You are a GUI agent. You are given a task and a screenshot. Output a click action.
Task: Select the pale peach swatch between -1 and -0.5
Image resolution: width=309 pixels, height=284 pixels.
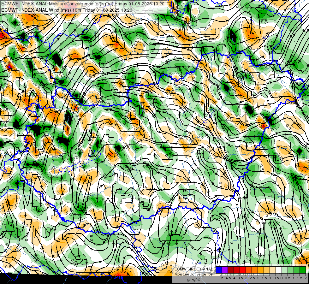point(273,270)
